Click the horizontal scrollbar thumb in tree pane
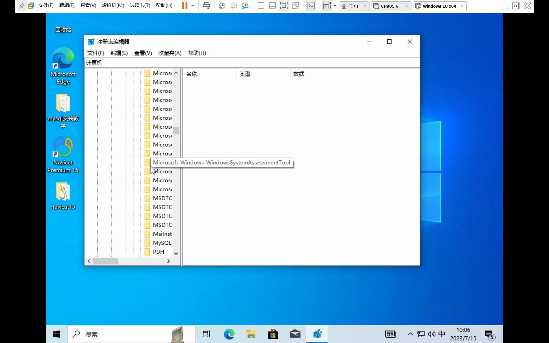549x343 pixels. point(105,261)
